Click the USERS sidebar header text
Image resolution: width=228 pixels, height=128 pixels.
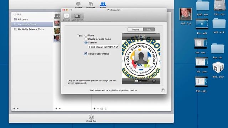(17, 15)
